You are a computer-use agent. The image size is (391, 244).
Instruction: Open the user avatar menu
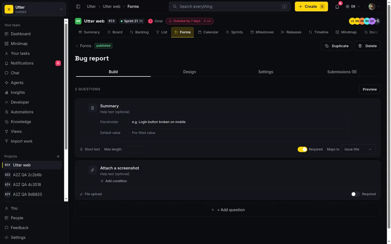point(374,7)
